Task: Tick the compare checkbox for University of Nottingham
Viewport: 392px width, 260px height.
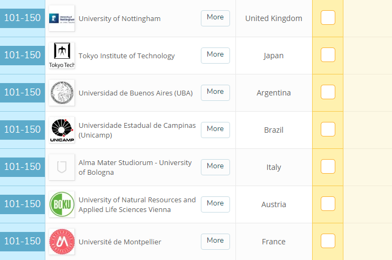Action: pos(328,18)
